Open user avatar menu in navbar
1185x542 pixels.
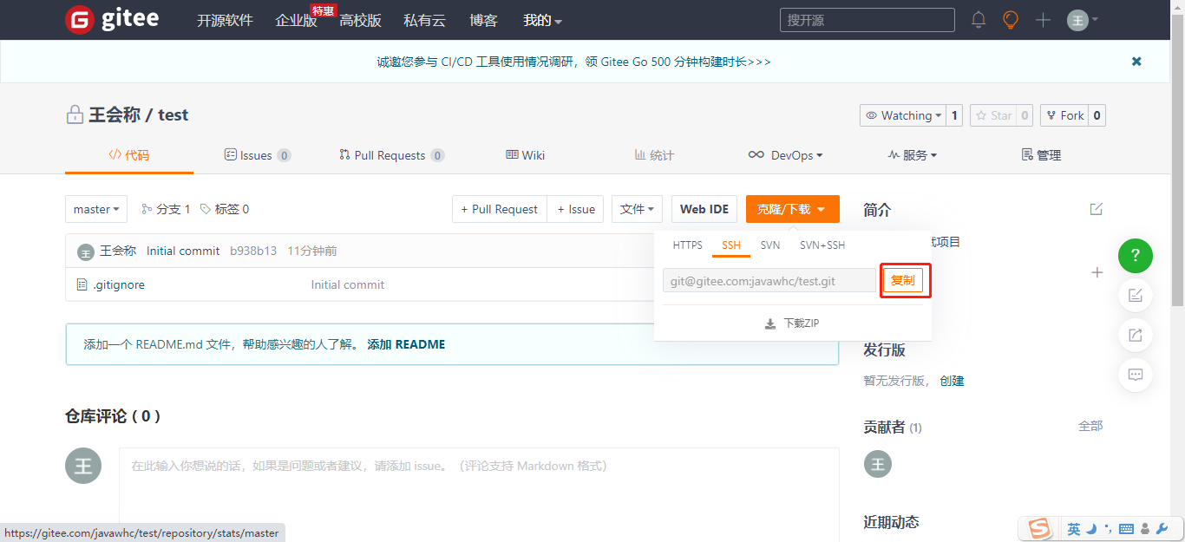click(1083, 20)
